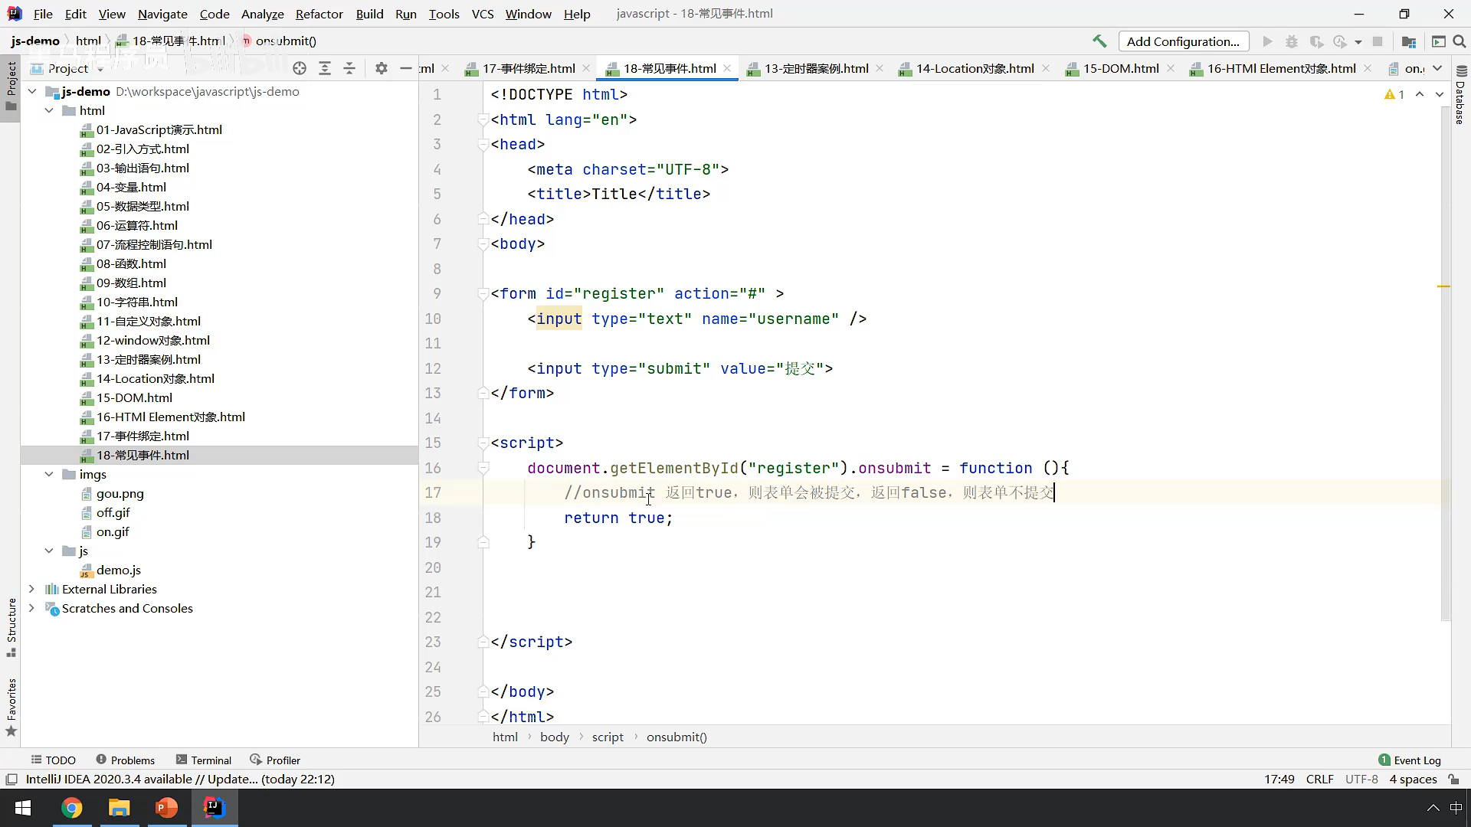
Task: Open the Refactor menu
Action: pos(319,14)
